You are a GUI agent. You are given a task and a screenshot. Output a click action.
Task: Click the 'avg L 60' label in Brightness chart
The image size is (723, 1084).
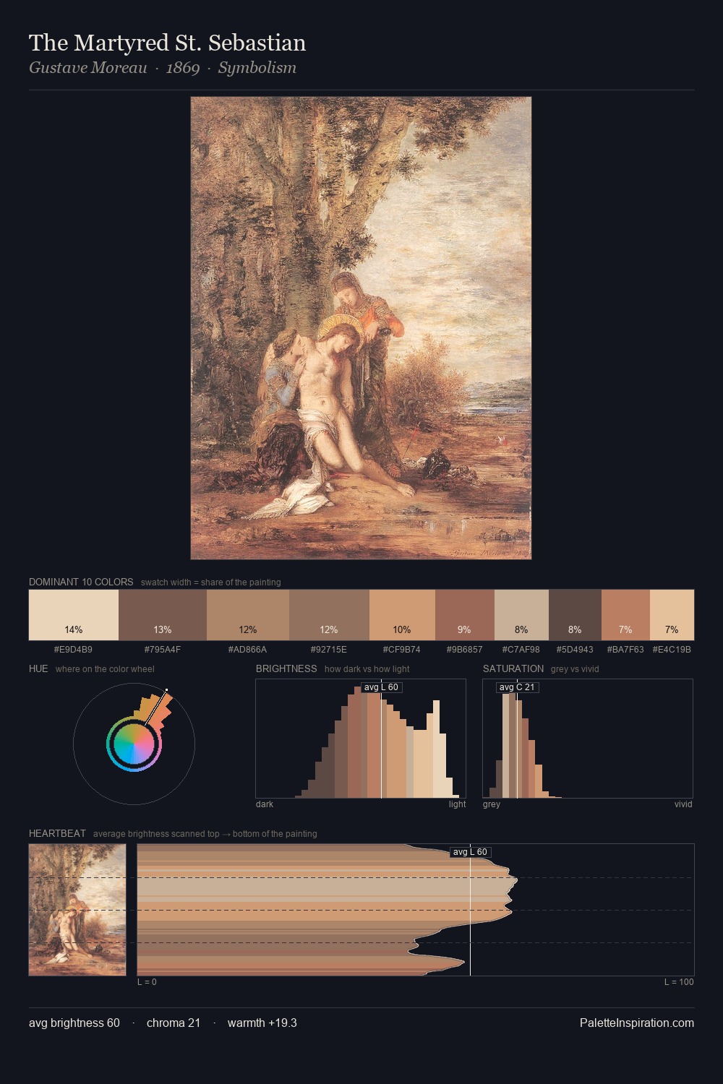381,687
